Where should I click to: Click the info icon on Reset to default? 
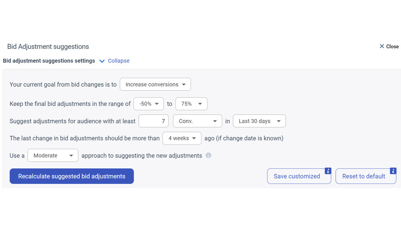393,171
